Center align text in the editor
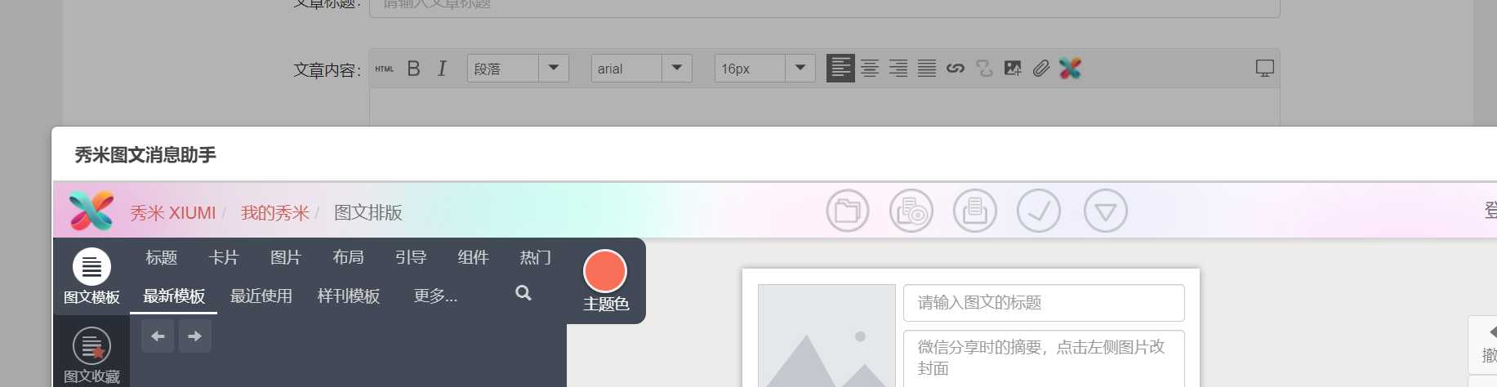This screenshot has width=1497, height=387. 870,69
